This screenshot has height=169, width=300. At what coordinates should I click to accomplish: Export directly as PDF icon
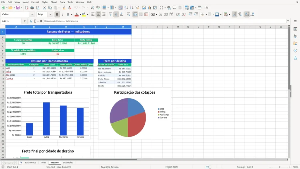pos(27,8)
